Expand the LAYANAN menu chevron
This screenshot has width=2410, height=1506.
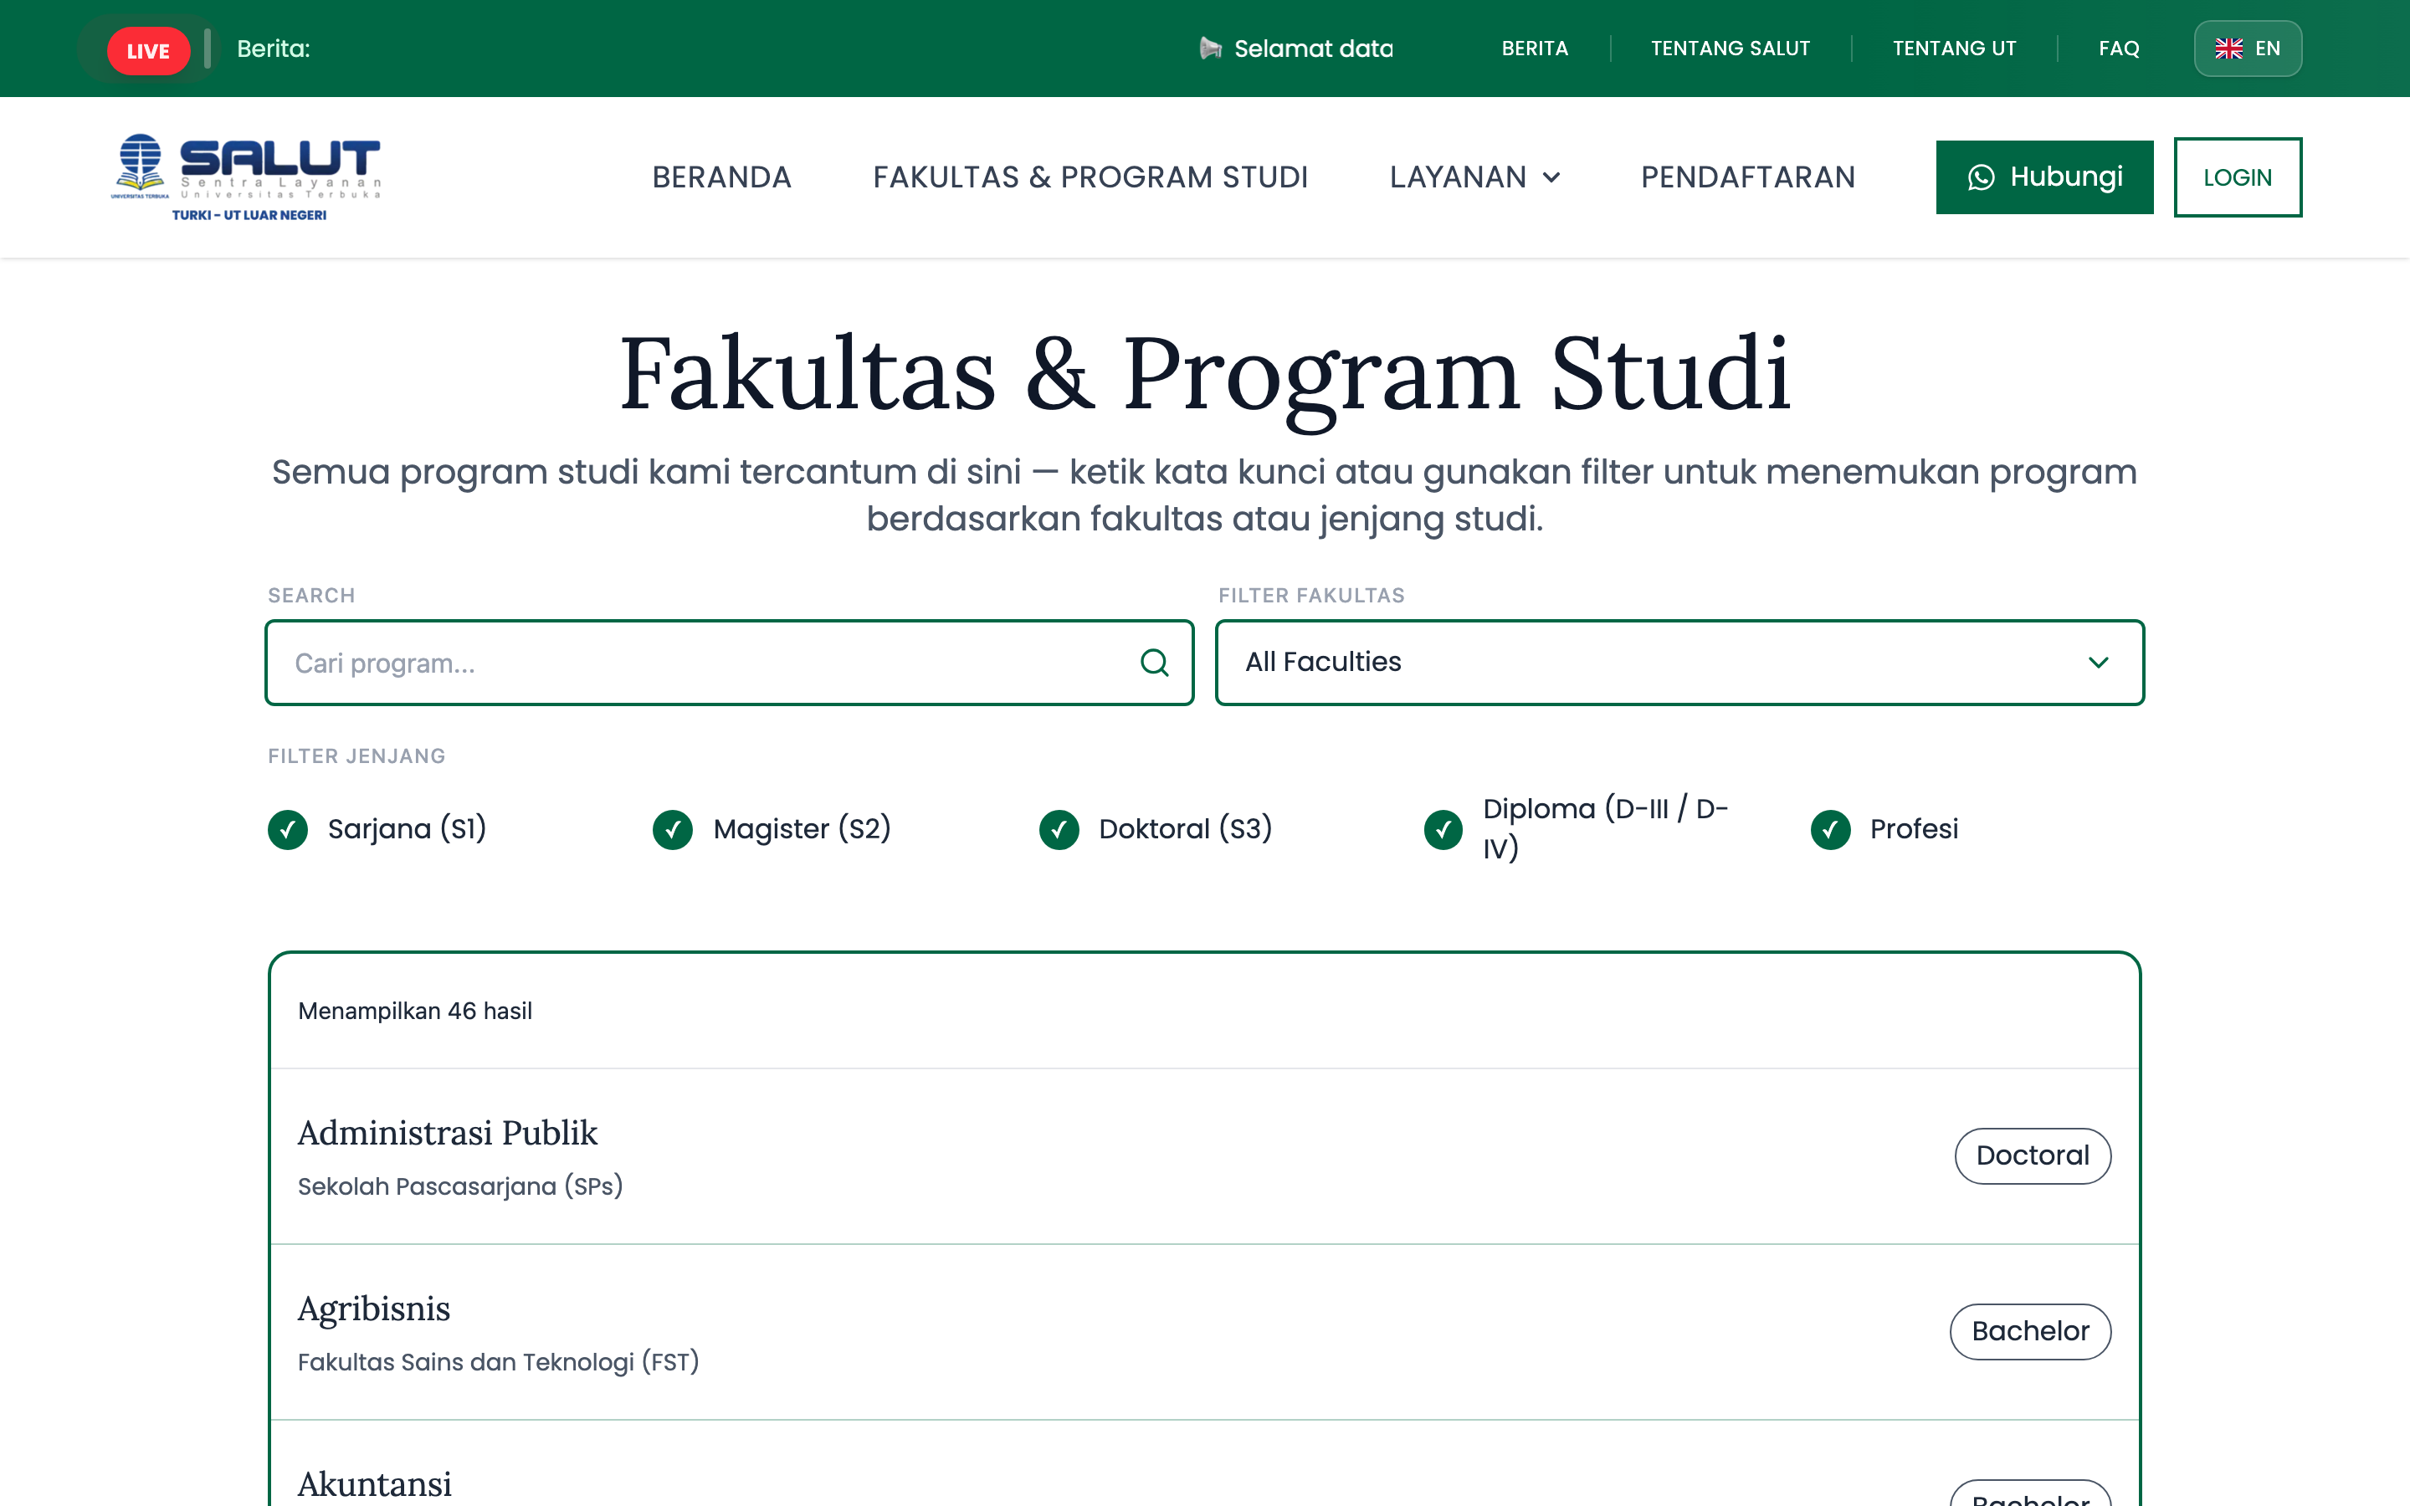tap(1551, 177)
